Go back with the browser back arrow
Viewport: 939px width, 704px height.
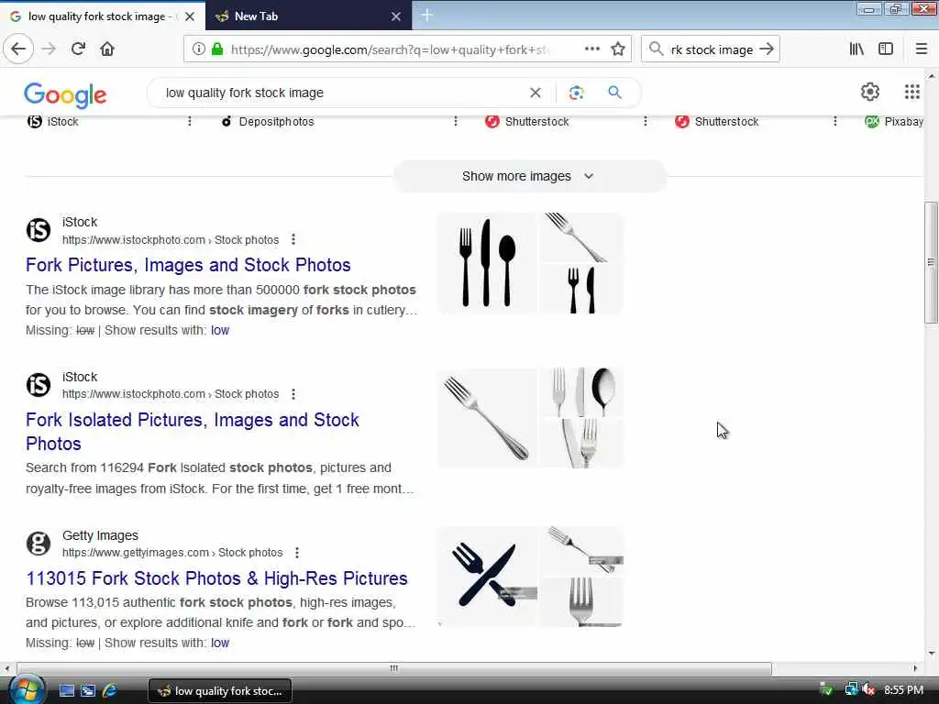pyautogui.click(x=18, y=49)
